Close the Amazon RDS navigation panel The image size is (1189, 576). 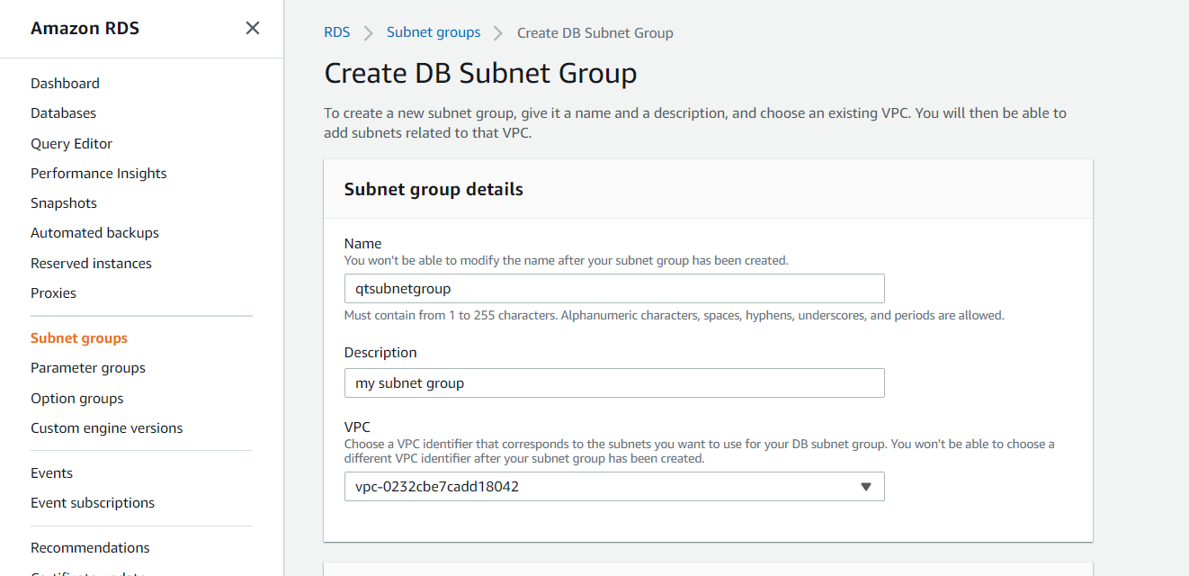(252, 28)
